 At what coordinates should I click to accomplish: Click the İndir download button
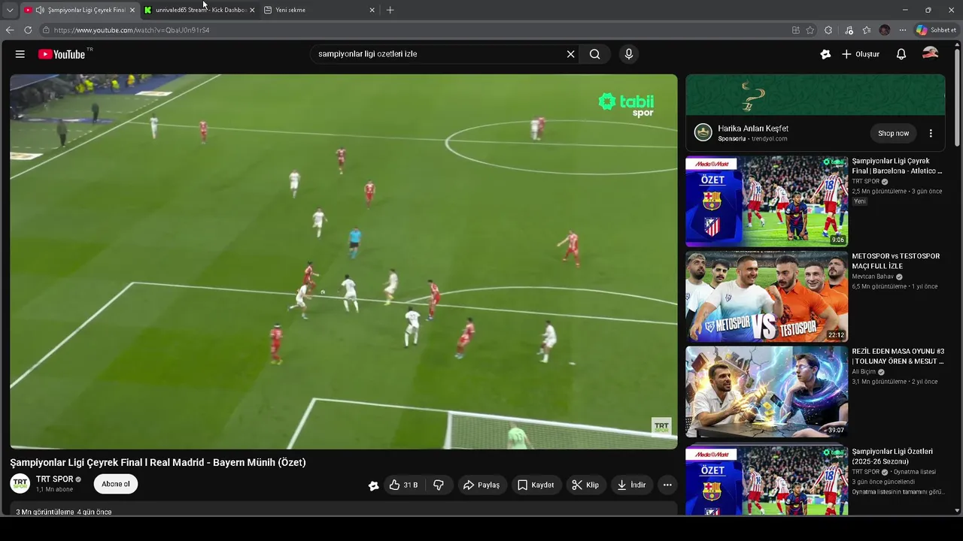coord(632,485)
